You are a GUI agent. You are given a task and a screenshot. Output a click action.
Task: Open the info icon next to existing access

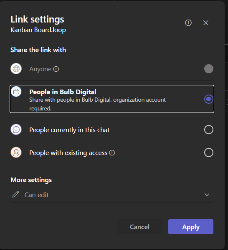point(112,153)
